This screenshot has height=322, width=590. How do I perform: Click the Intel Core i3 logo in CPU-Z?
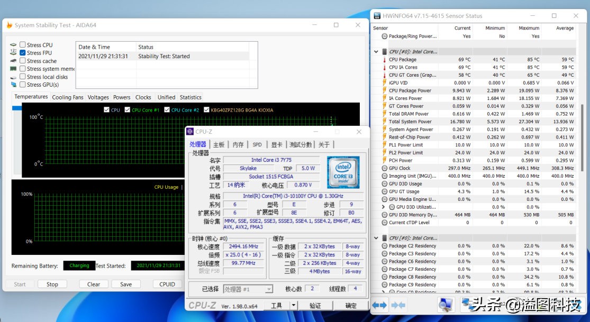click(x=343, y=173)
